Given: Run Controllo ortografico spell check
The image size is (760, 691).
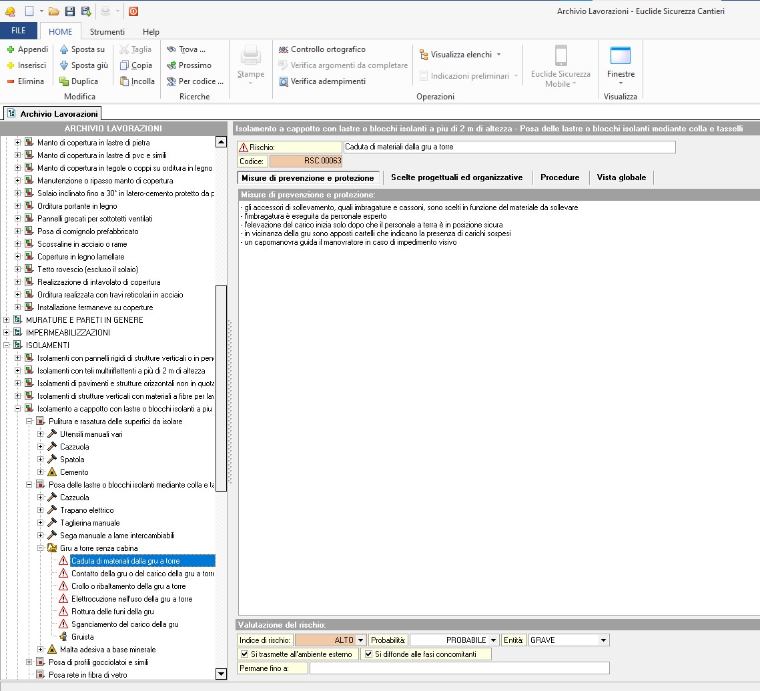Looking at the screenshot, I should tap(322, 49).
